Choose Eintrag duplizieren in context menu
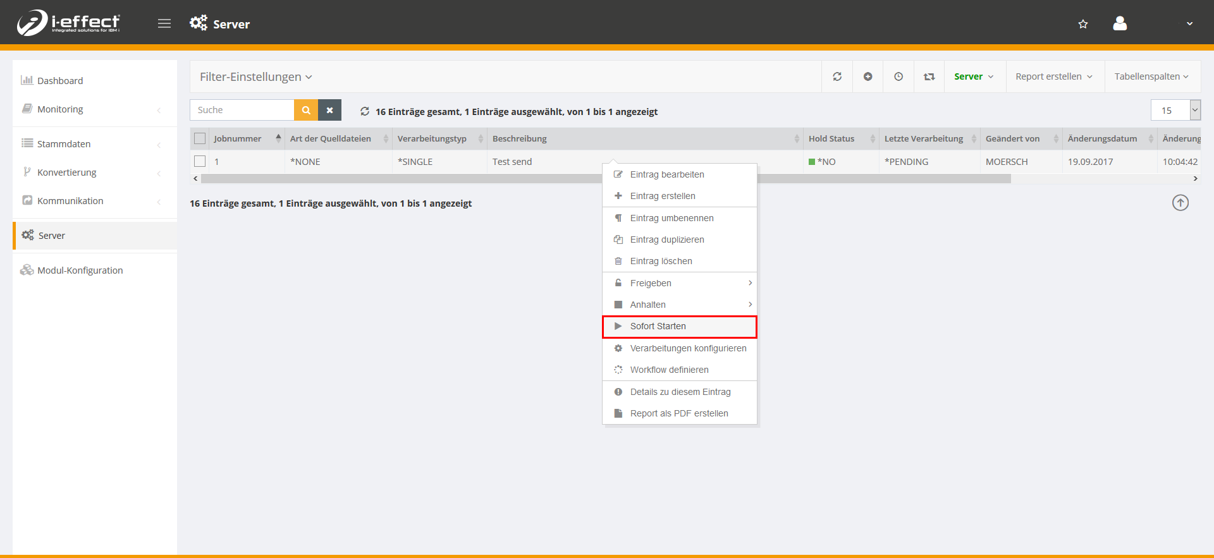The height and width of the screenshot is (558, 1214). point(666,240)
